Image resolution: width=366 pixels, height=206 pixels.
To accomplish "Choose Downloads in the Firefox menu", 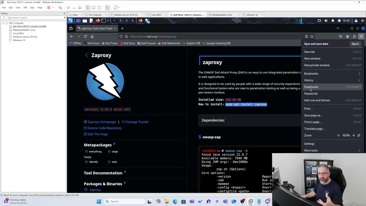I will [x=332, y=87].
